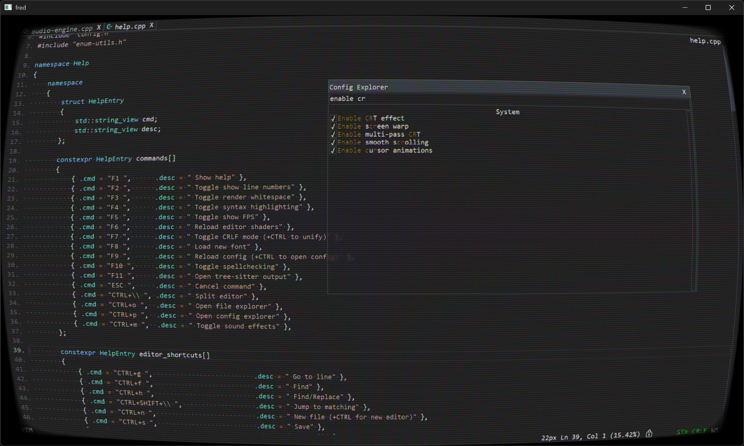Viewport: 744px width, 446px height.
Task: Toggle Enable multi-pass CRT option
Action: (x=333, y=135)
